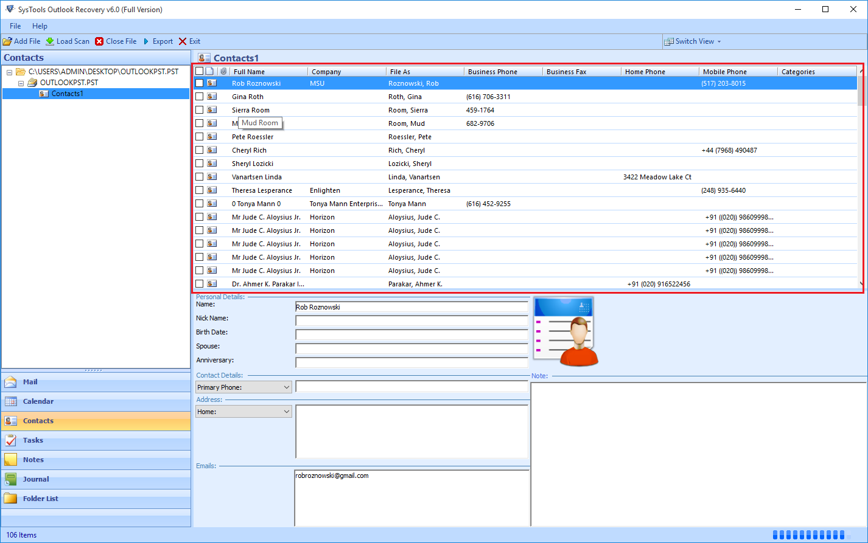Sort by the Company column header

(x=347, y=71)
